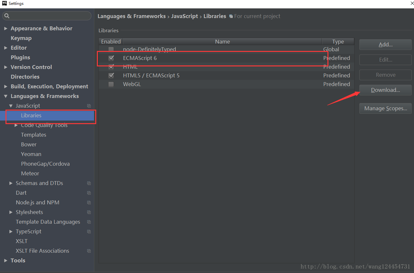Expand Schemas and DTDs node
Viewport: 414px width, 273px height.
tap(11, 183)
